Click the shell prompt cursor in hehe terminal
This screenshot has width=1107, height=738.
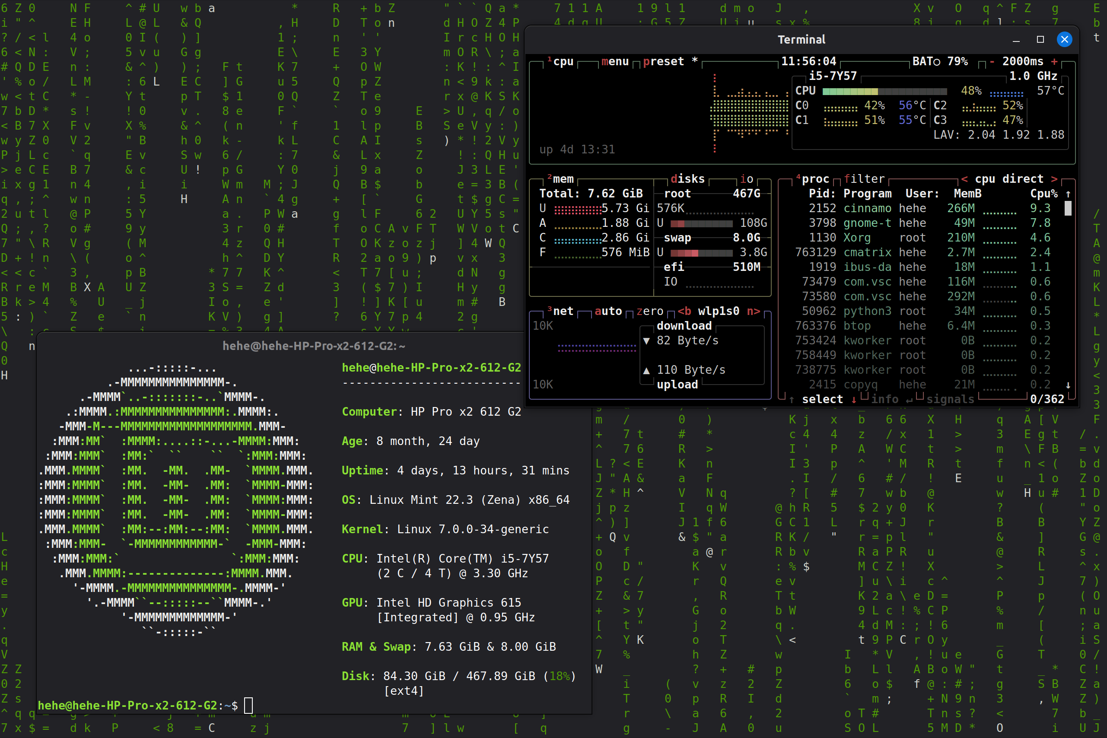click(248, 706)
